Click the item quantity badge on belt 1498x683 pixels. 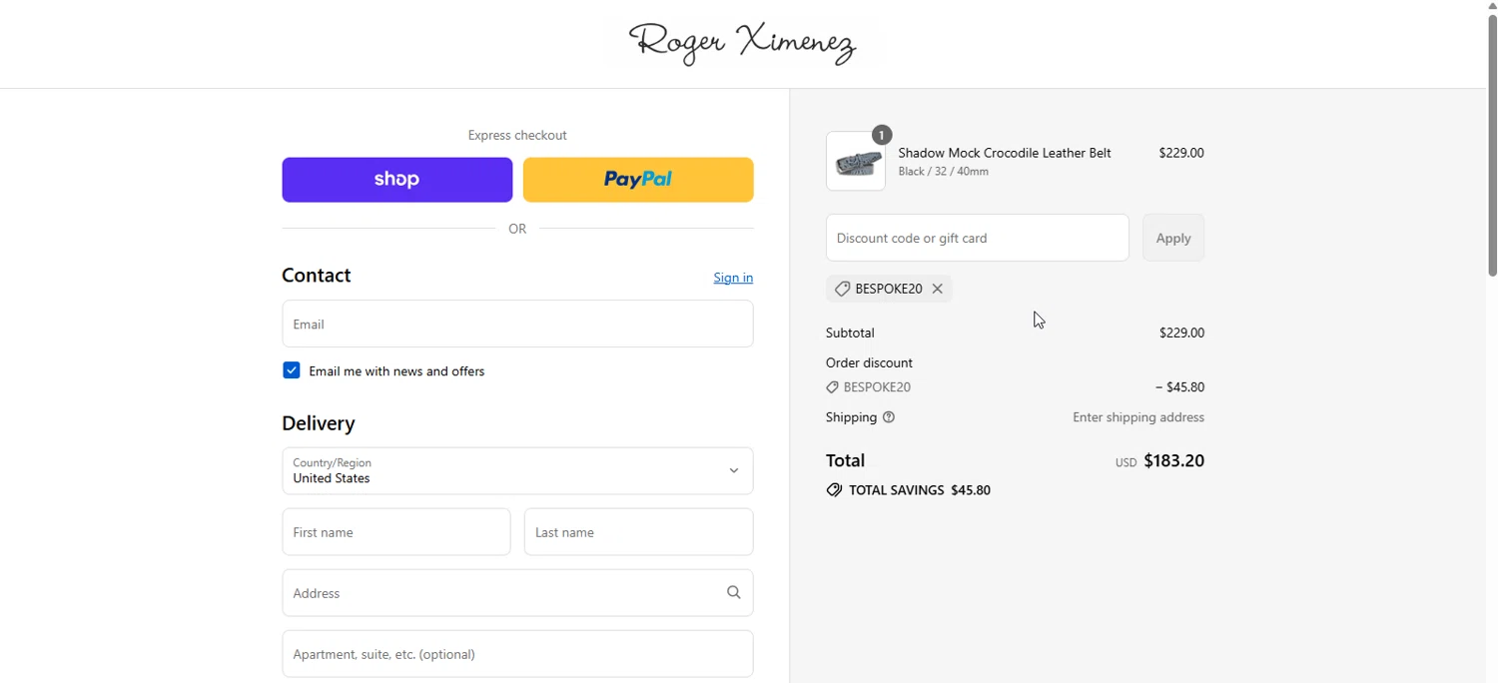[x=882, y=135]
